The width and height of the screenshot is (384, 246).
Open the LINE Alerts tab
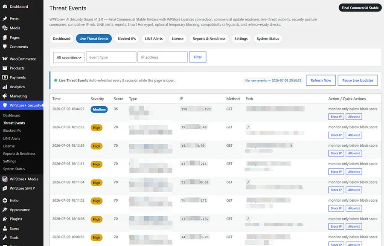(154, 39)
